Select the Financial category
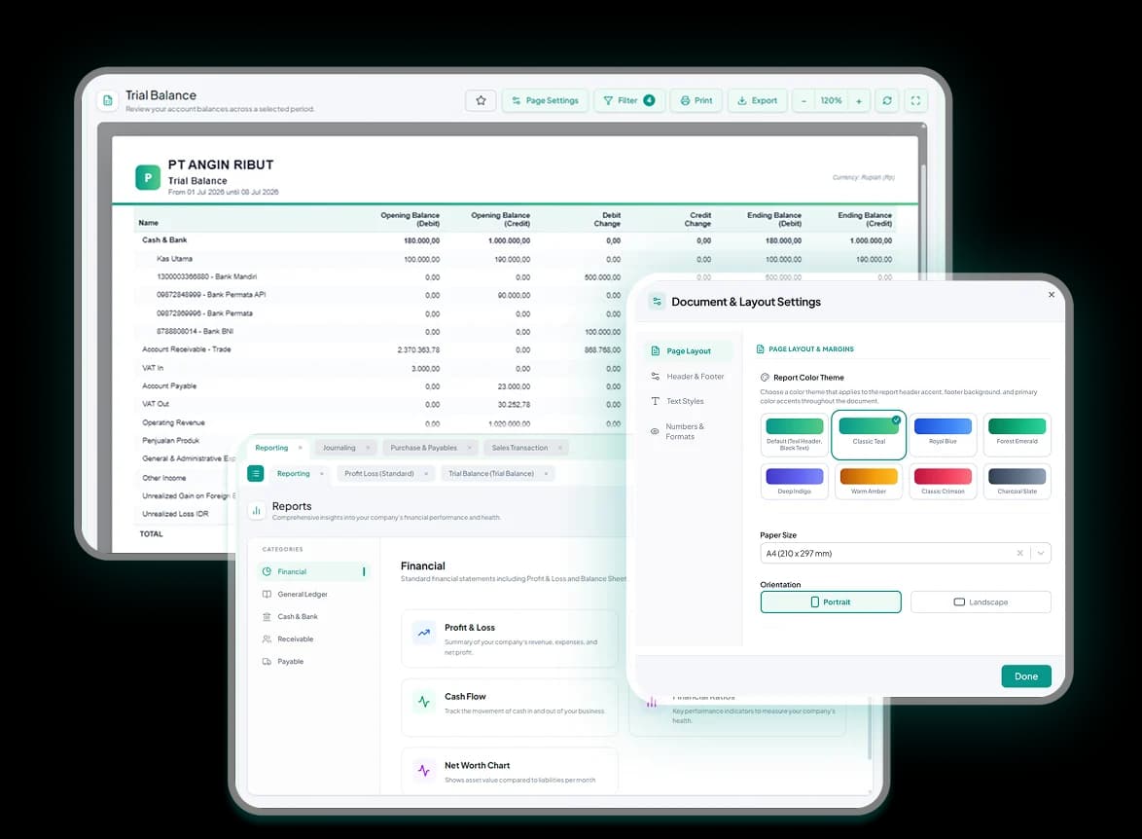This screenshot has width=1142, height=839. coord(314,571)
